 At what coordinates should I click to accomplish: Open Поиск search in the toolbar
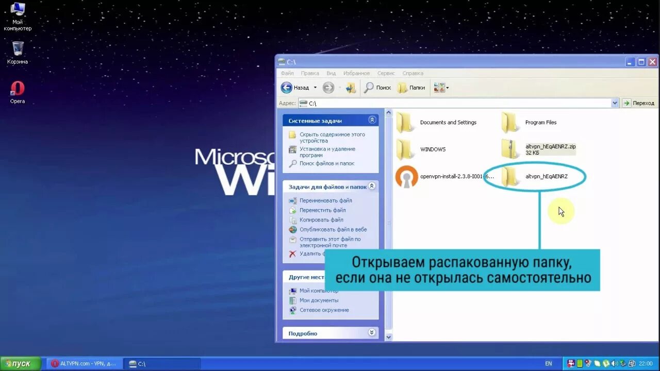click(377, 88)
